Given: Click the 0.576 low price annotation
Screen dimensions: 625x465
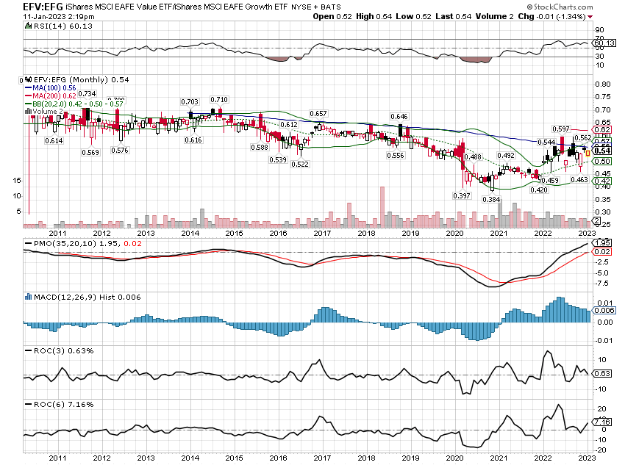Looking at the screenshot, I should [x=120, y=151].
